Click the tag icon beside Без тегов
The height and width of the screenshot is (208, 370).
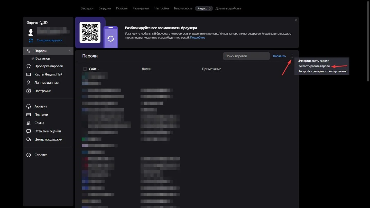(33, 59)
